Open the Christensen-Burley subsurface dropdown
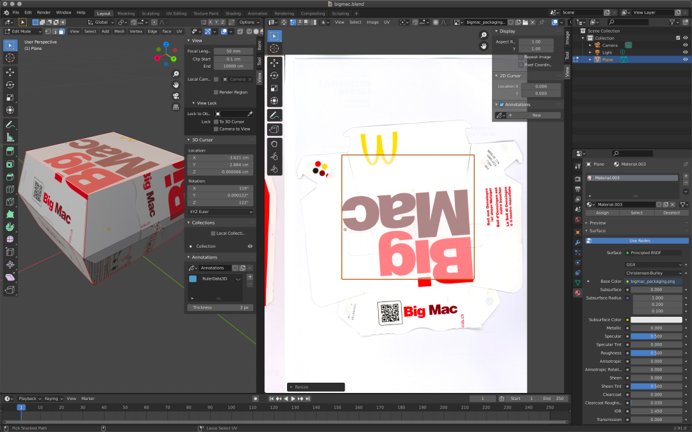The width and height of the screenshot is (692, 432). tap(653, 273)
